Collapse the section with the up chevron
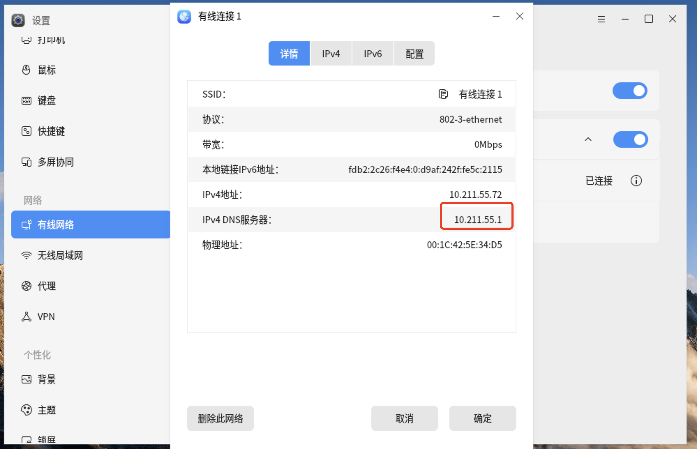This screenshot has width=697, height=449. (x=588, y=139)
